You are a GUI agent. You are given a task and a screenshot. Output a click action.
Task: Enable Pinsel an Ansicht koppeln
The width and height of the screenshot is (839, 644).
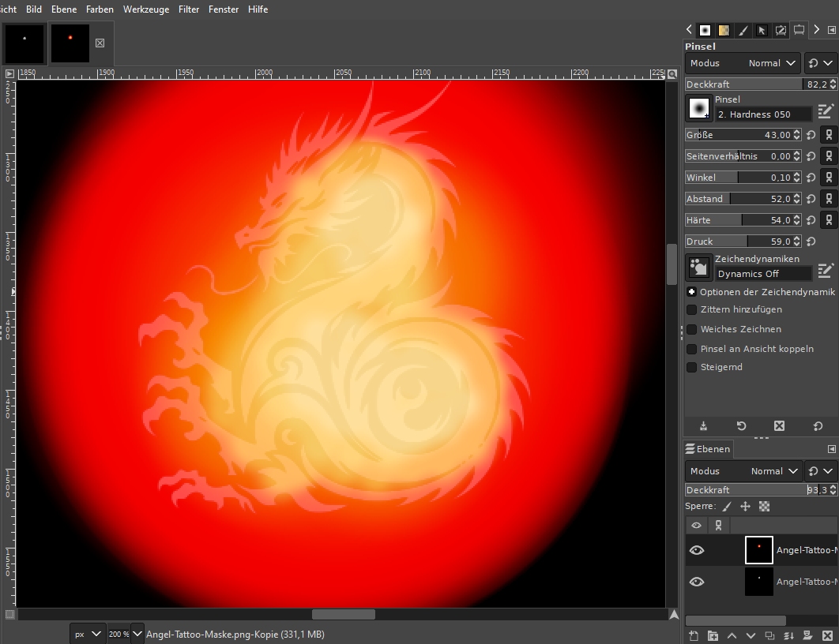click(691, 349)
